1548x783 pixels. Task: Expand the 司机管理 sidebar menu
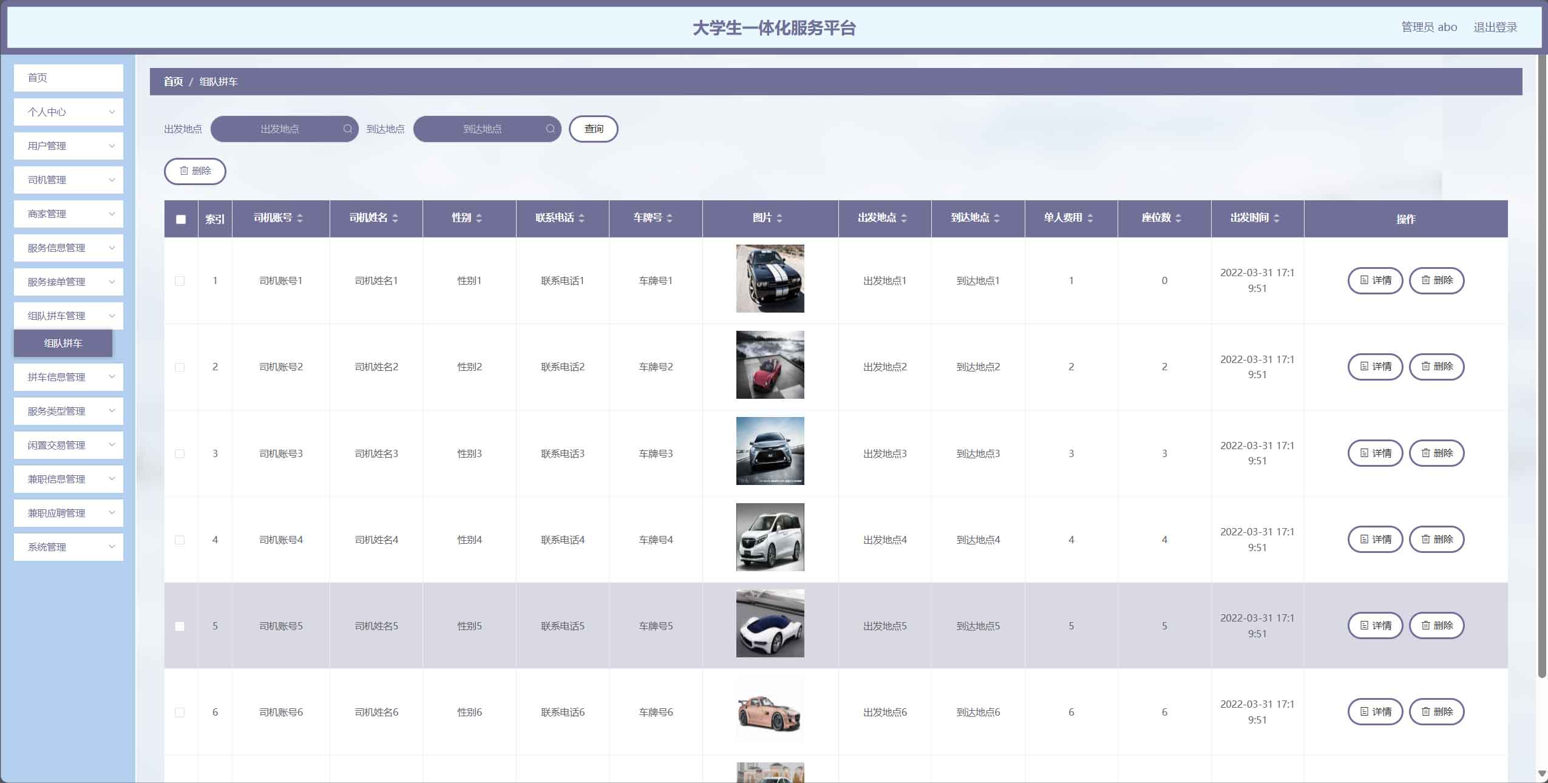point(69,180)
